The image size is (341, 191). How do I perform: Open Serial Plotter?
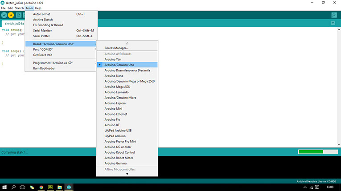click(x=61, y=36)
